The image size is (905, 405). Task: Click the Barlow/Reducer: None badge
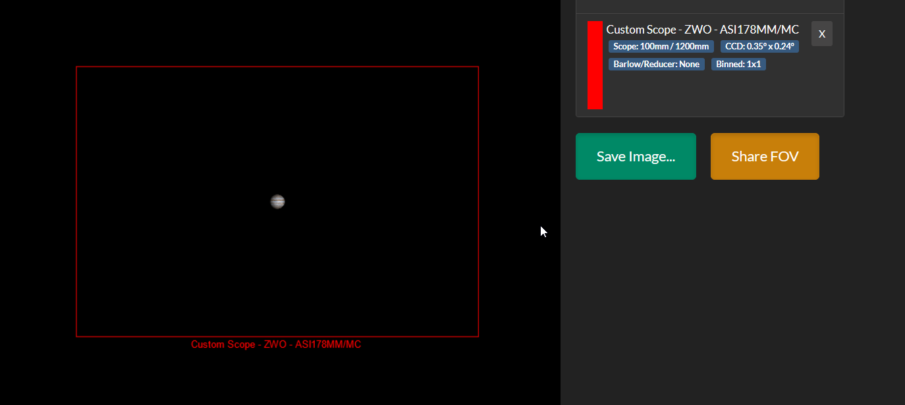pyautogui.click(x=656, y=64)
